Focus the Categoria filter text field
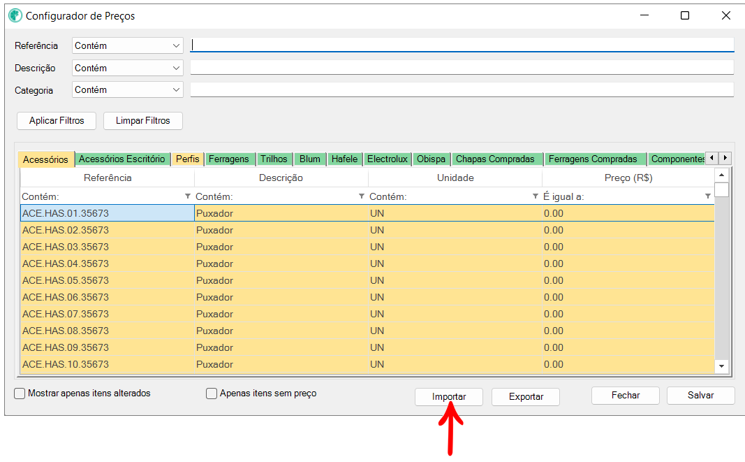The width and height of the screenshot is (745, 462). [x=462, y=89]
